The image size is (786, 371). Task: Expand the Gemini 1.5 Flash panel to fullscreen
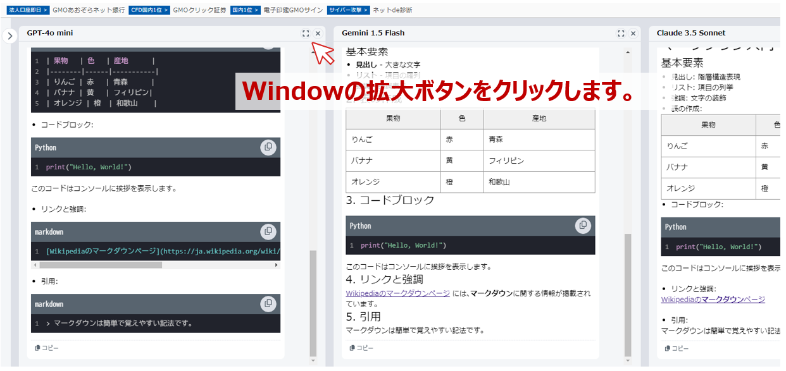pyautogui.click(x=621, y=33)
